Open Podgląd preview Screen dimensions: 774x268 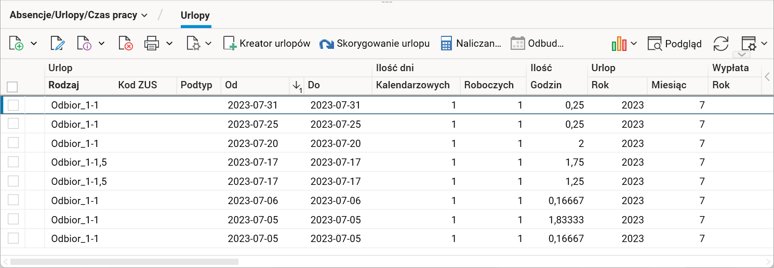[x=675, y=44]
